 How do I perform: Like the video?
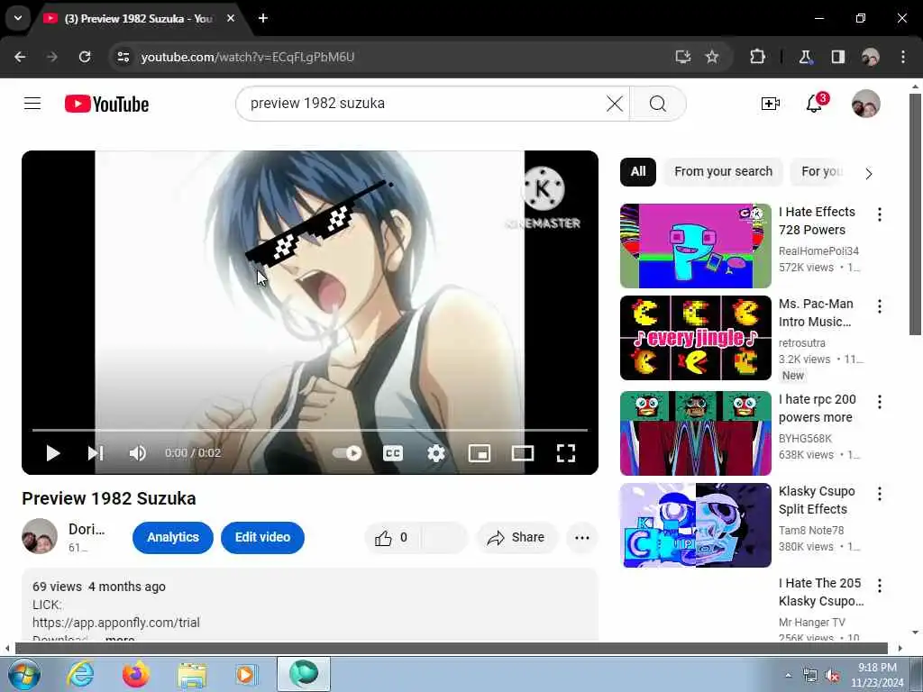[392, 537]
